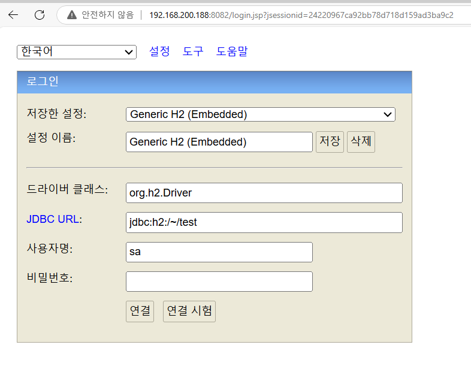Click the 저장 button
Viewport: 471px width, 366px height.
pos(330,142)
